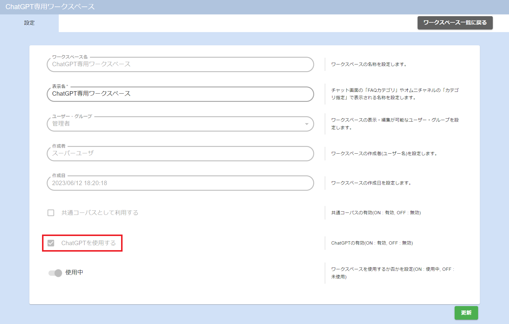Click the 使用中 label beside the switch

(x=74, y=273)
